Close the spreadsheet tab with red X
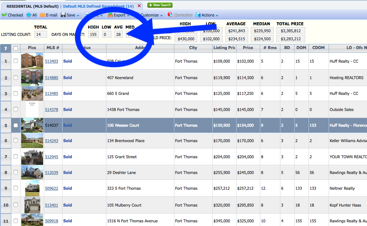367x226 pixels. 139,6
